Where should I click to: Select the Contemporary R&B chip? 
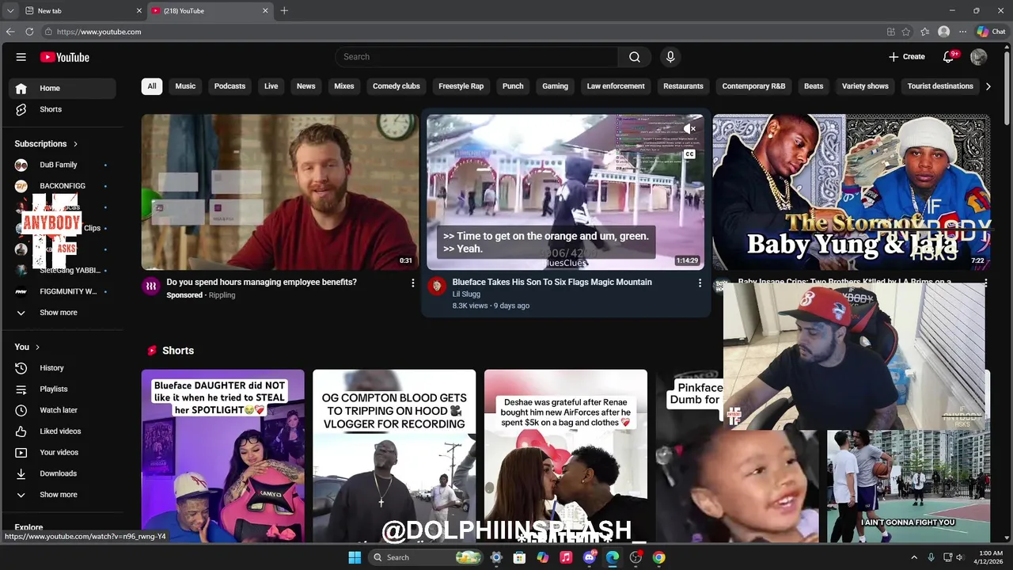click(x=753, y=86)
